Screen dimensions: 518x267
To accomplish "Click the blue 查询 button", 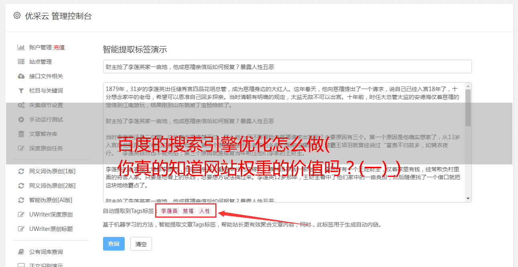I will (114, 244).
